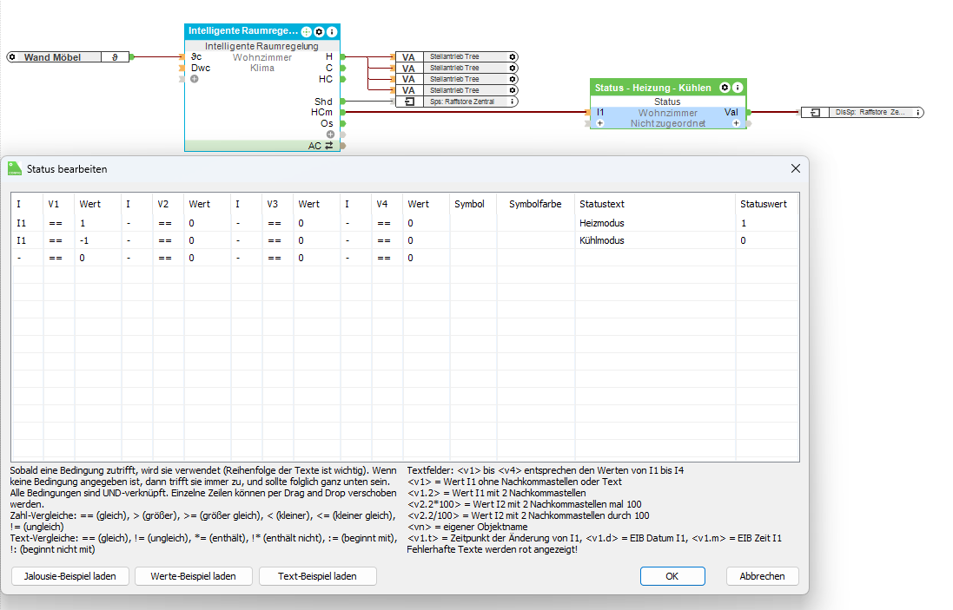The width and height of the screenshot is (953, 610).
Task: Click Jalousie-Beispiel laden button
Action: click(69, 576)
